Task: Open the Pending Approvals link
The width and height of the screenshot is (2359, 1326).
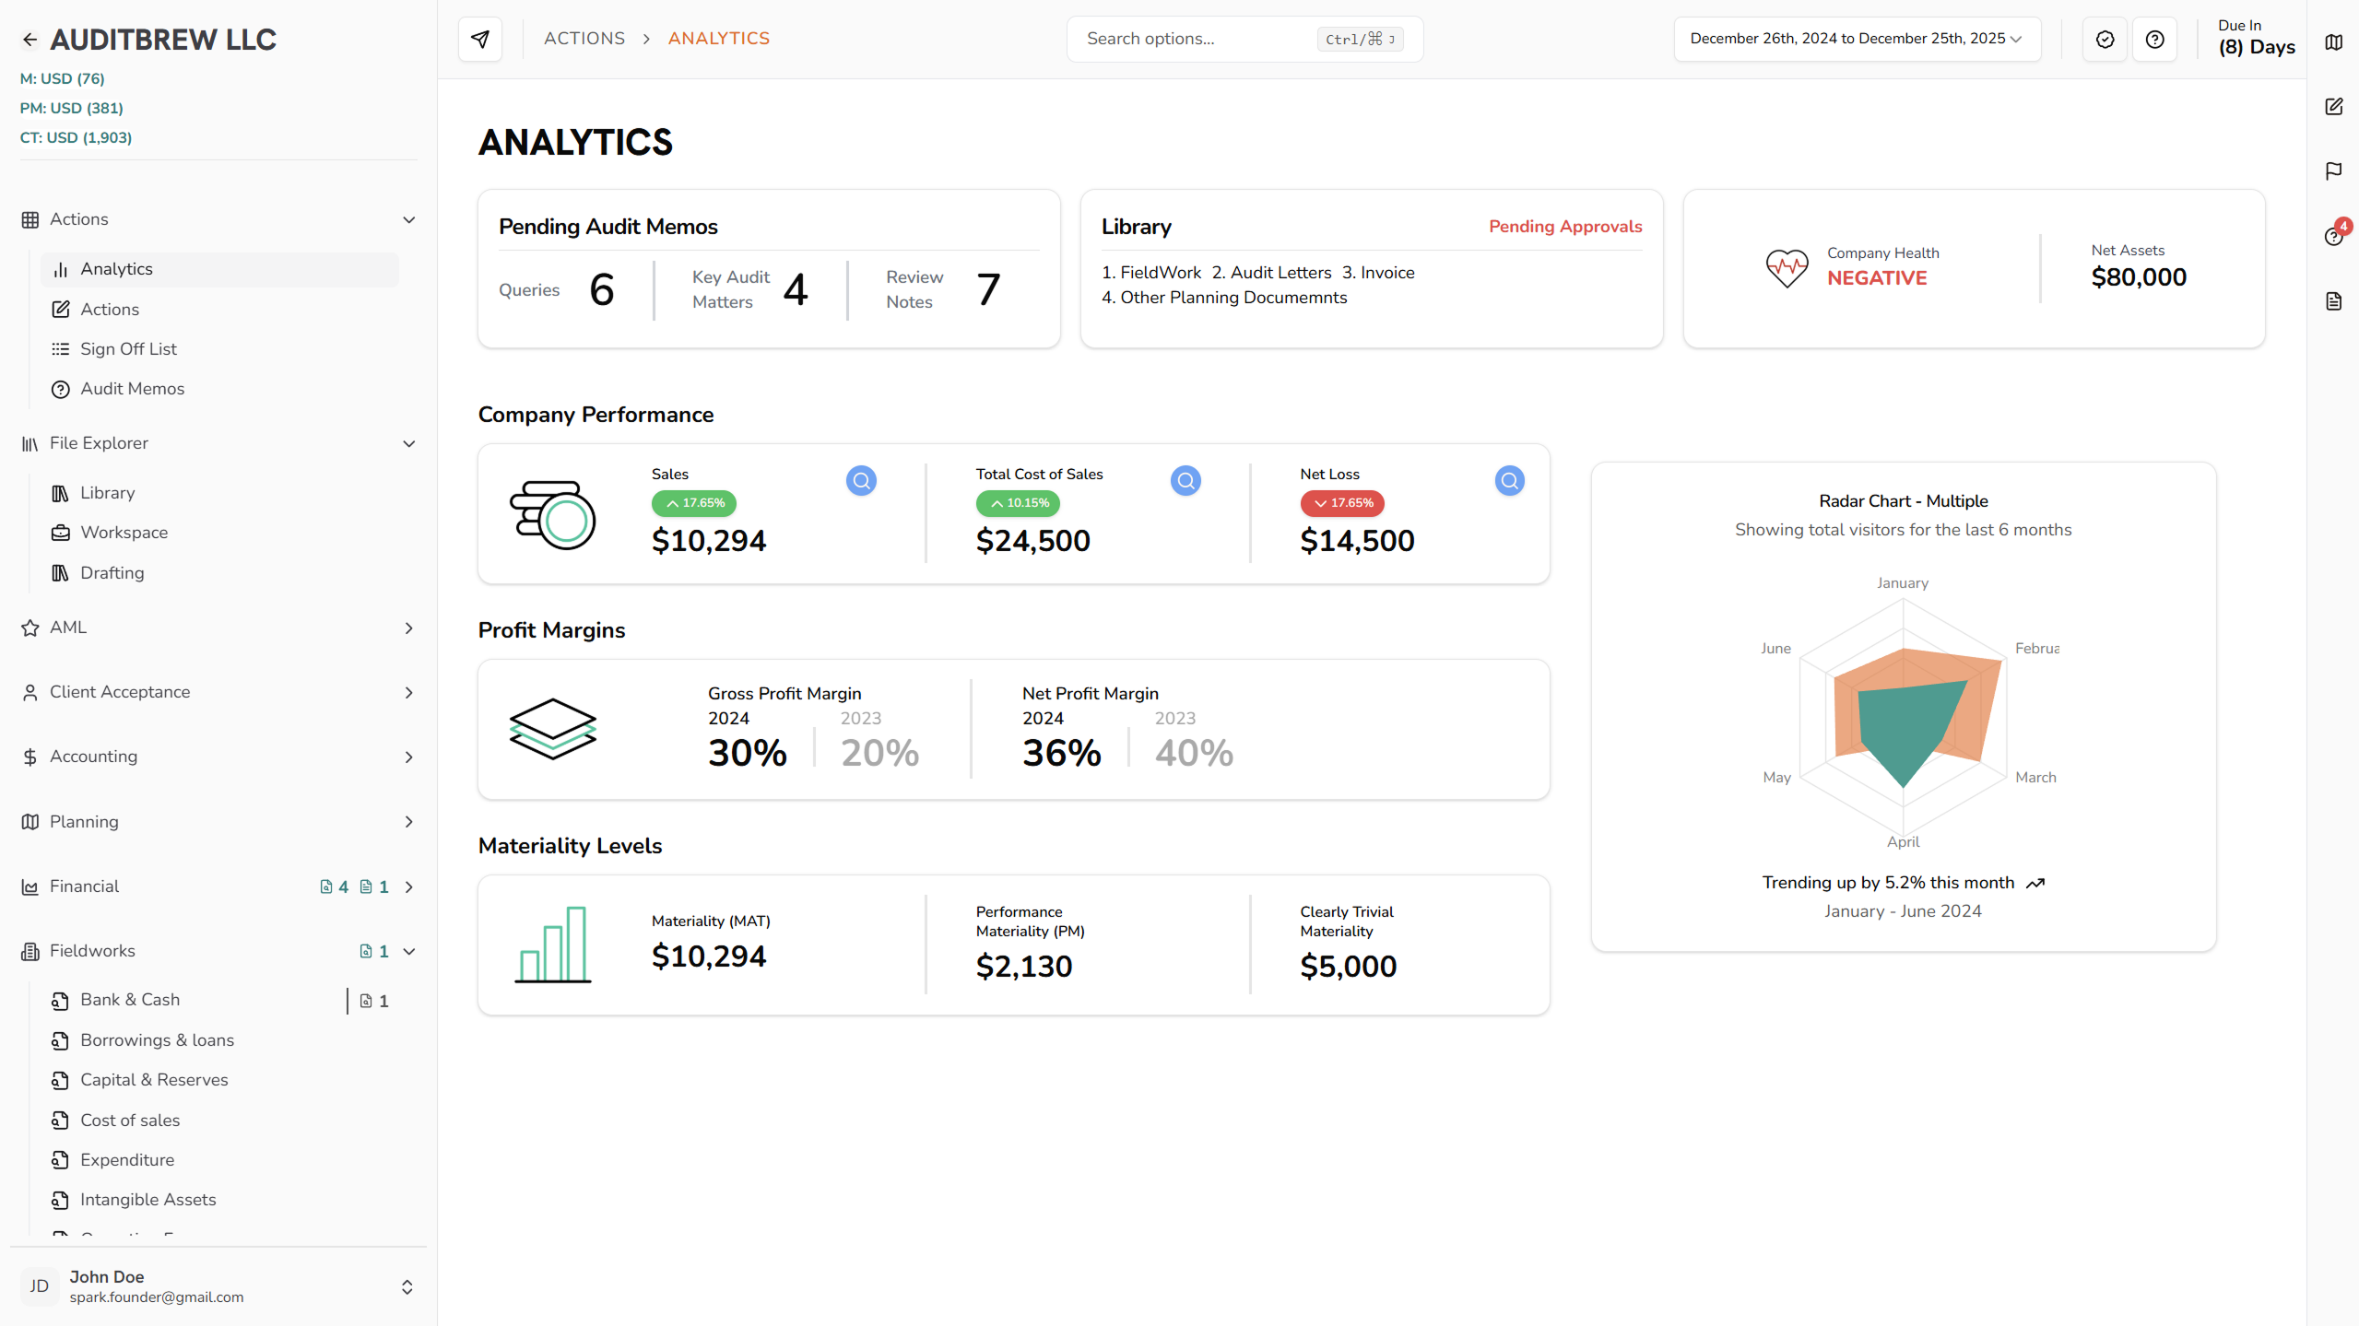Action: click(1564, 226)
